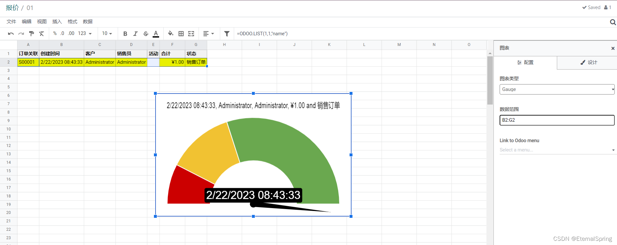The width and height of the screenshot is (617, 245).
Task: Expand the chart type Gauge dropdown
Action: 557,89
